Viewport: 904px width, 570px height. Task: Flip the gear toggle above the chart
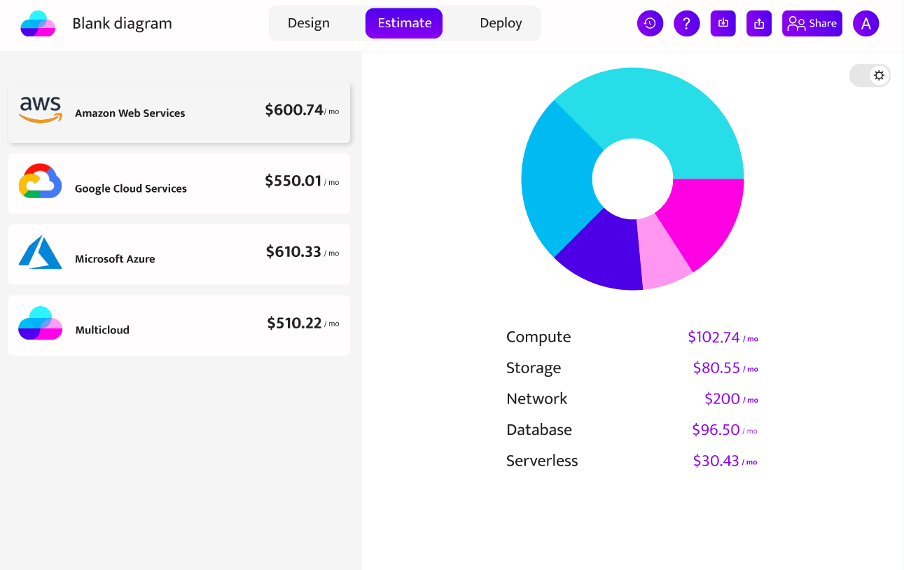[x=879, y=75]
